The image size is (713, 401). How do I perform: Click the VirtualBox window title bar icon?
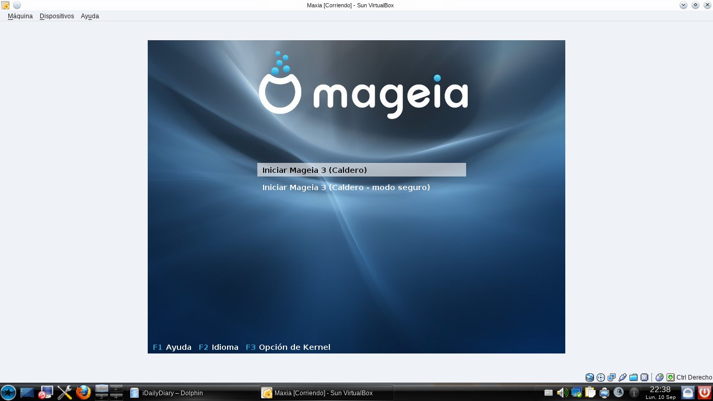point(5,5)
